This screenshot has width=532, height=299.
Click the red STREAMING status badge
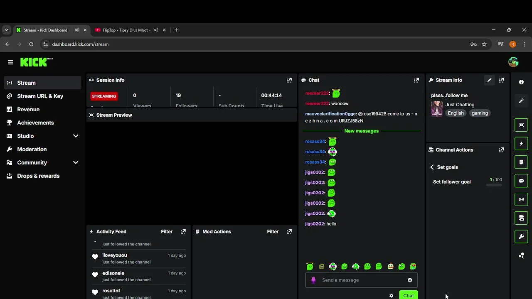(104, 96)
